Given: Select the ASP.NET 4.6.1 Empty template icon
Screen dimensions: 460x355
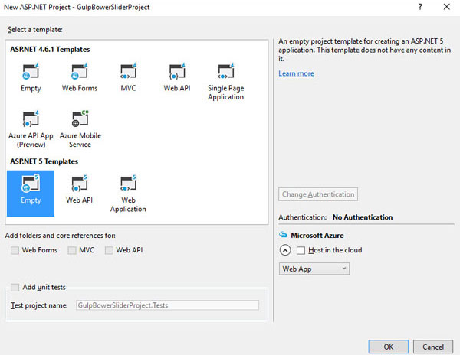Looking at the screenshot, I should pos(31,71).
